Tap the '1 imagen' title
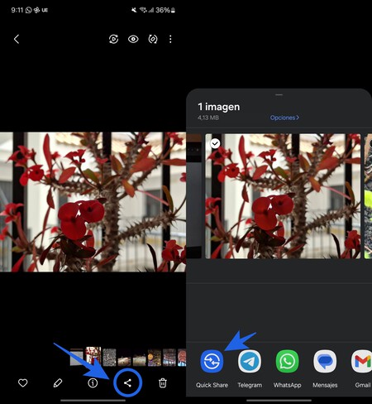The image size is (372, 404). tap(219, 107)
